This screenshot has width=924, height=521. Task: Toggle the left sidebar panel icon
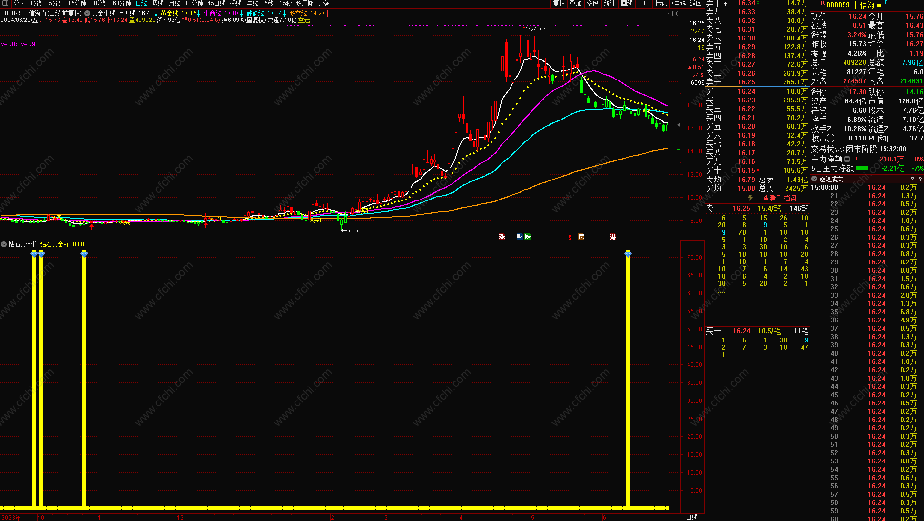pos(6,3)
